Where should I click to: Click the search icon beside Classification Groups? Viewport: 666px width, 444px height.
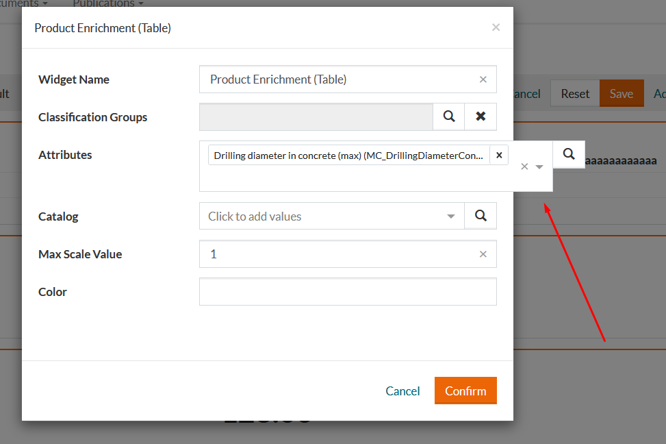448,116
